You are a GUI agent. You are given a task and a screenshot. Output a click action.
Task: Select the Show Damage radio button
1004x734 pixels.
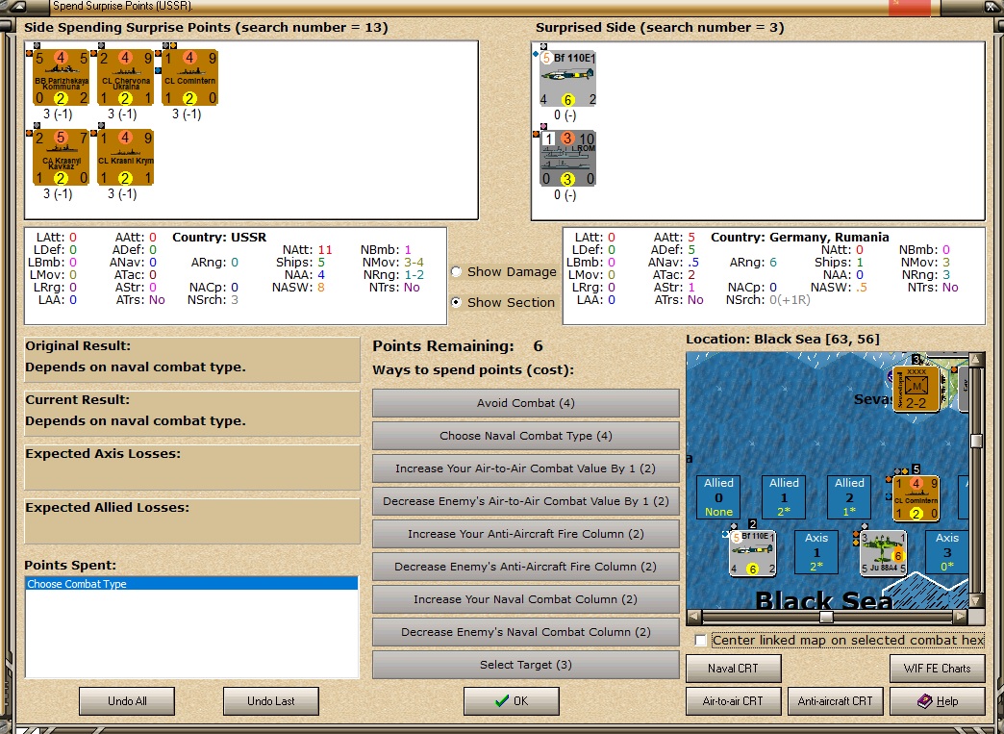(x=457, y=271)
